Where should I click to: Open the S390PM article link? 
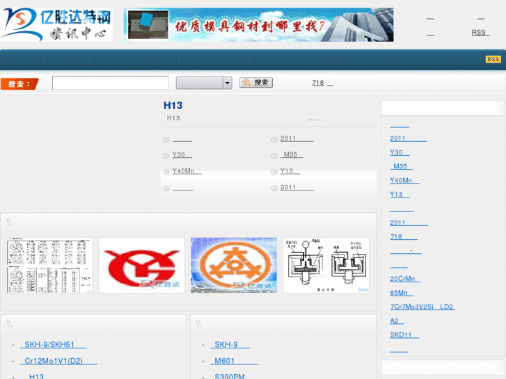point(230,376)
